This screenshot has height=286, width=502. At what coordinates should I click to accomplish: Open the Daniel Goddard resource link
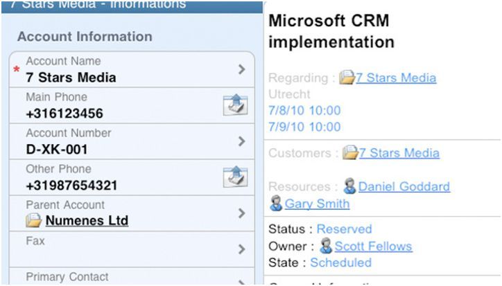point(404,186)
